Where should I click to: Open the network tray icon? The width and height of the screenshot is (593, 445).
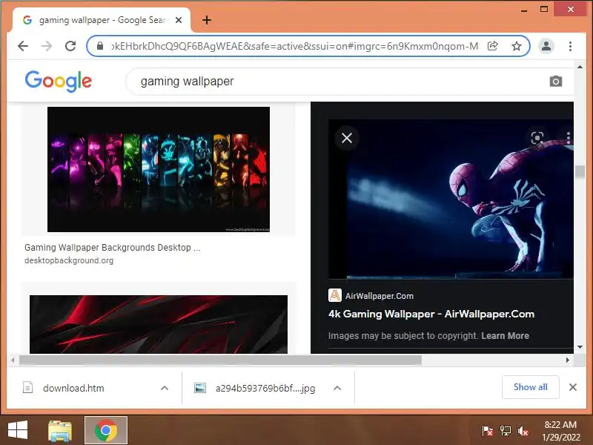pos(506,431)
